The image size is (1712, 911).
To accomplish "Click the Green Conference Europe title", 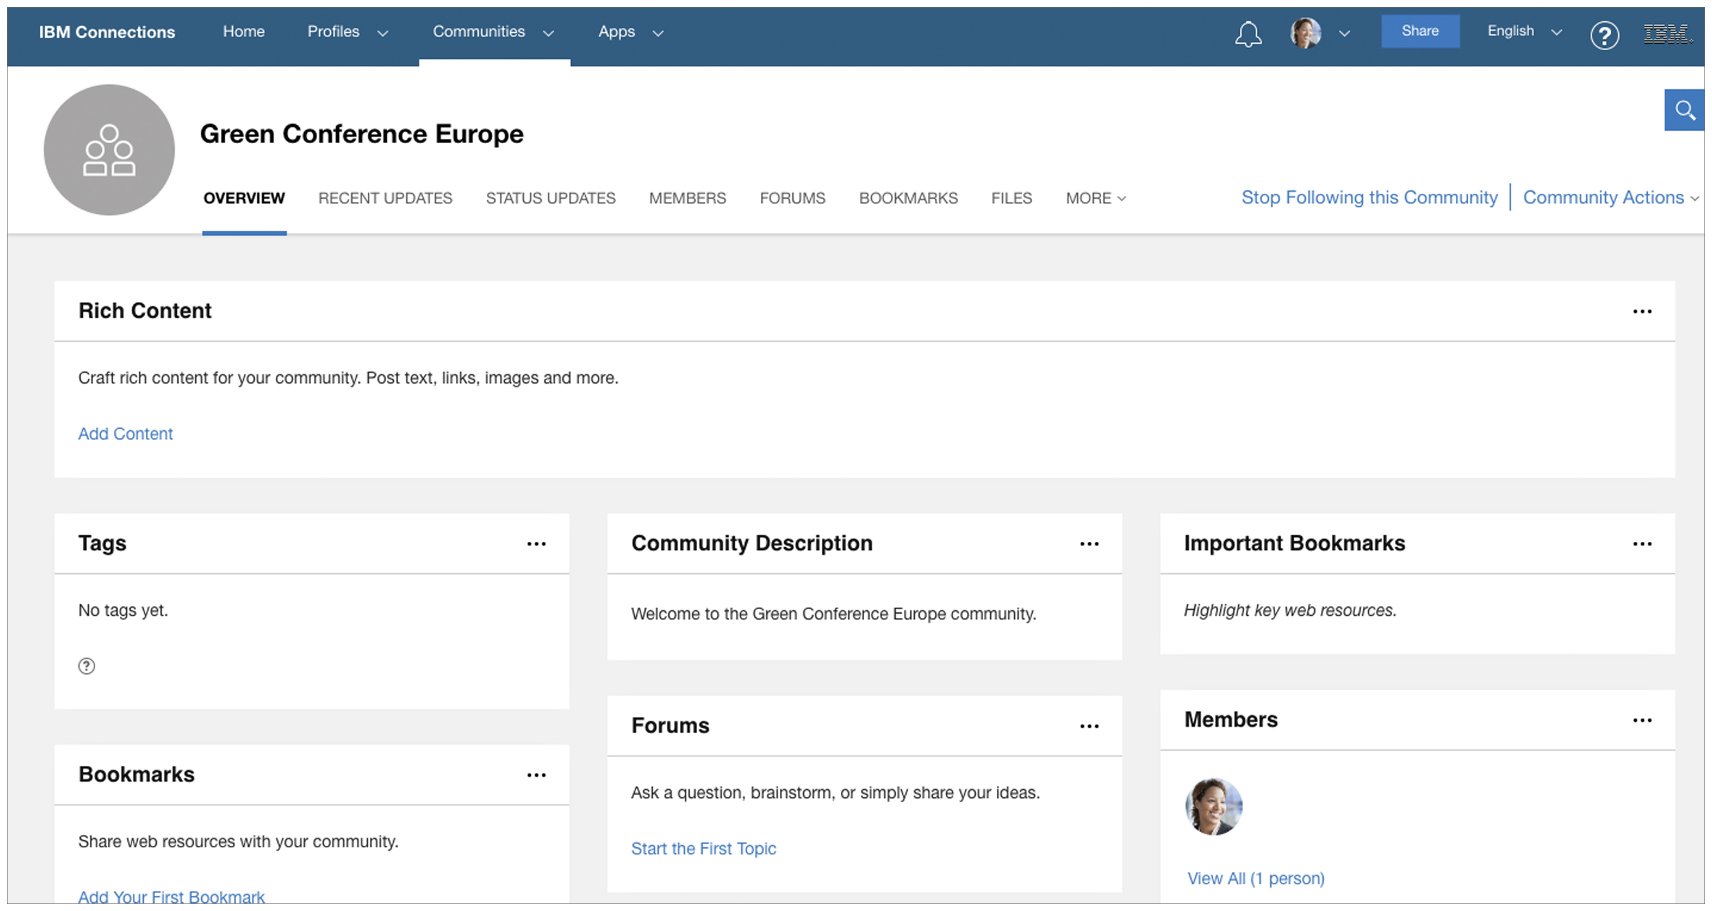I will point(362,134).
